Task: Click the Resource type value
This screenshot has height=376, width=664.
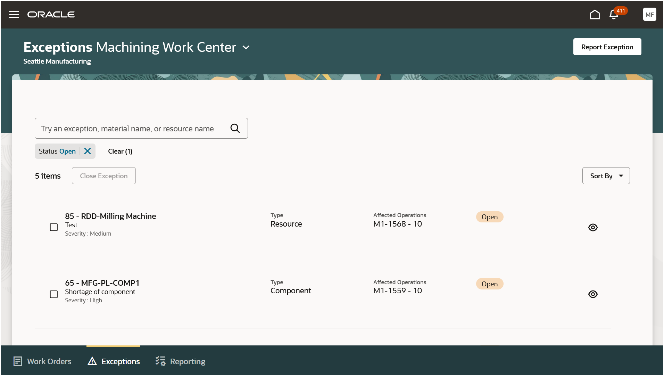Action: click(286, 224)
